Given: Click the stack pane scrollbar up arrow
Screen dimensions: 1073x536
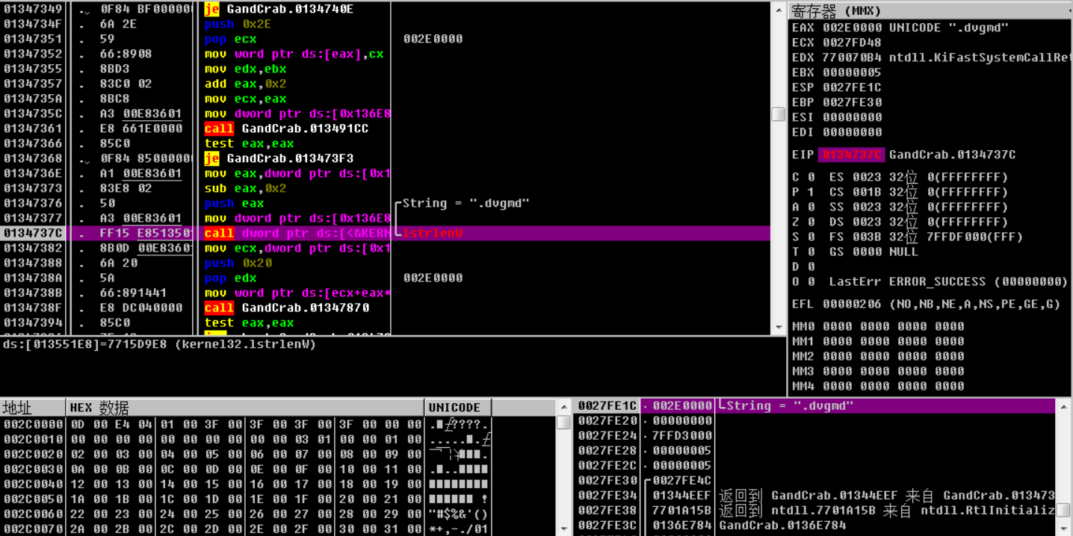Looking at the screenshot, I should 1064,405.
